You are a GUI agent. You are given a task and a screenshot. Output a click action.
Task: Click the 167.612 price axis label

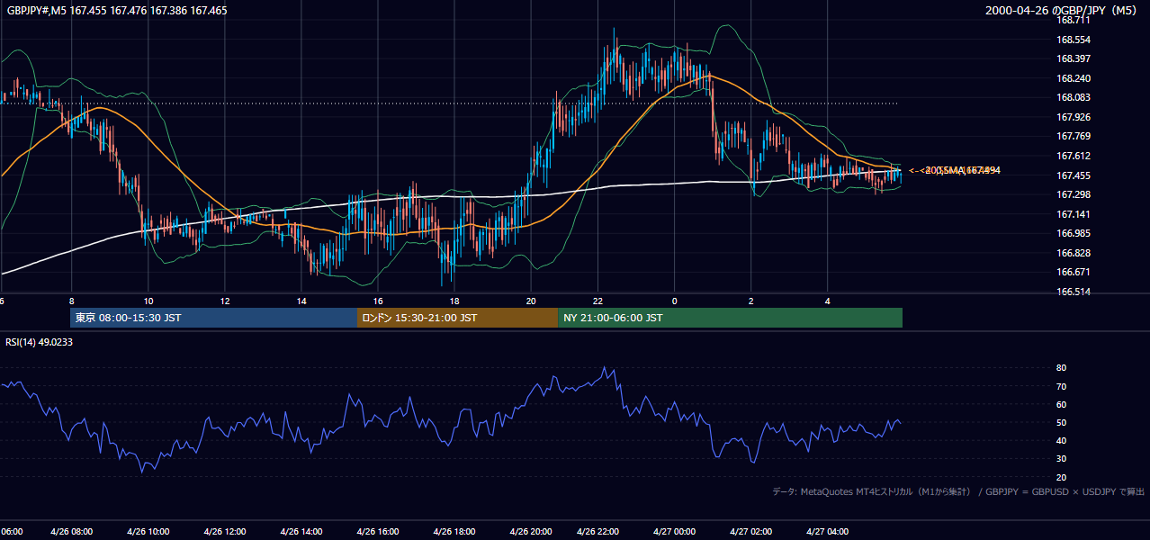pos(1073,156)
